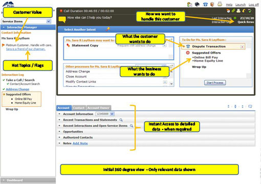Screen dimensions: 261x184
Task: Click the beige tray icon left of Help
Action: [220, 4]
